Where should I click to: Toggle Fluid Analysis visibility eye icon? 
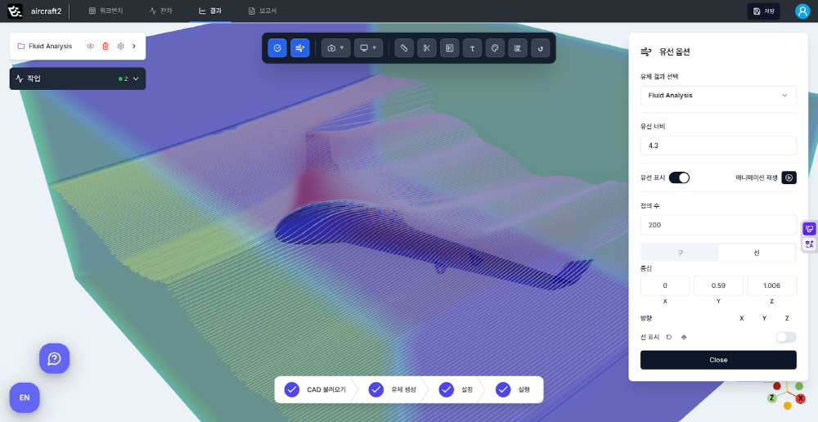pos(90,47)
